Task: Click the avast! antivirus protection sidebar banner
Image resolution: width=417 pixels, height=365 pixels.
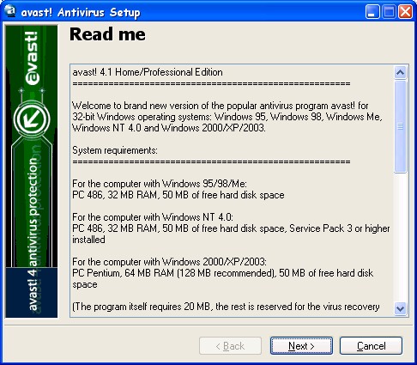Action: 32,171
